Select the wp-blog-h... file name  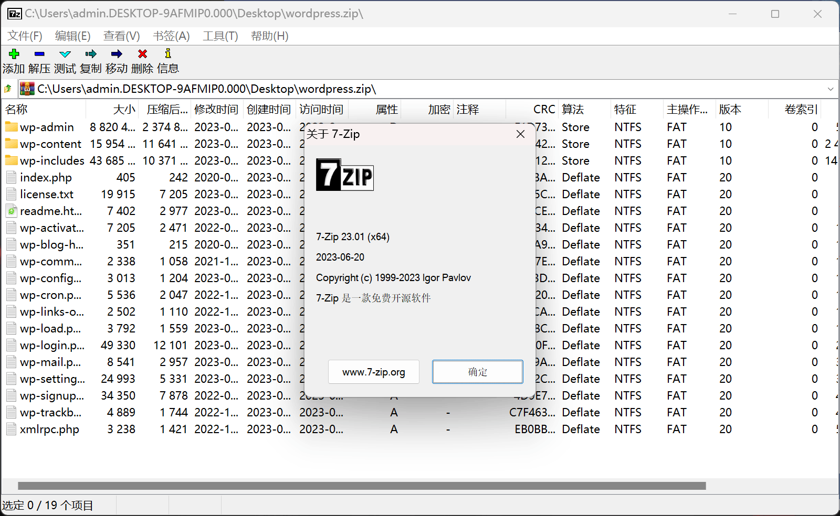[x=51, y=244]
